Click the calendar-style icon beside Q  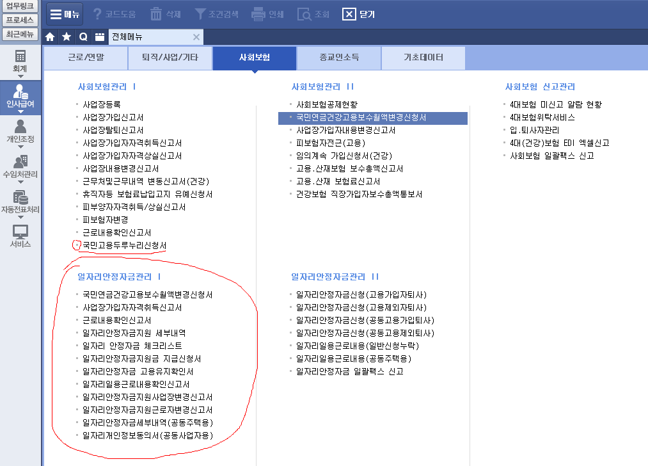coord(100,36)
